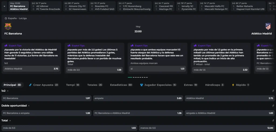Viewport: 276px width, 132px height.
Task: Click megaphone icon on más de 2.5 goles tip
Action: (69, 46)
